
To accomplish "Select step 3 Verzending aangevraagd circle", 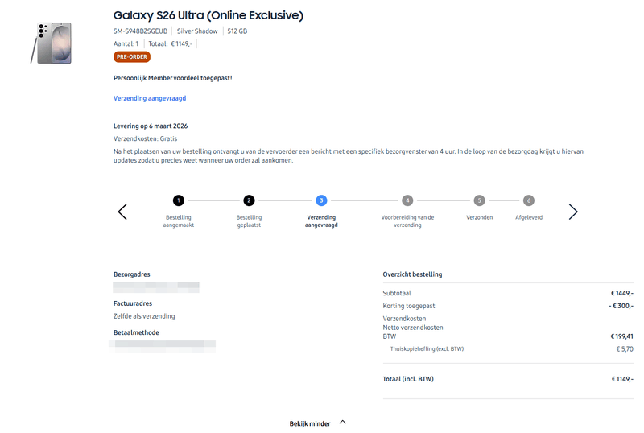I will [x=321, y=200].
